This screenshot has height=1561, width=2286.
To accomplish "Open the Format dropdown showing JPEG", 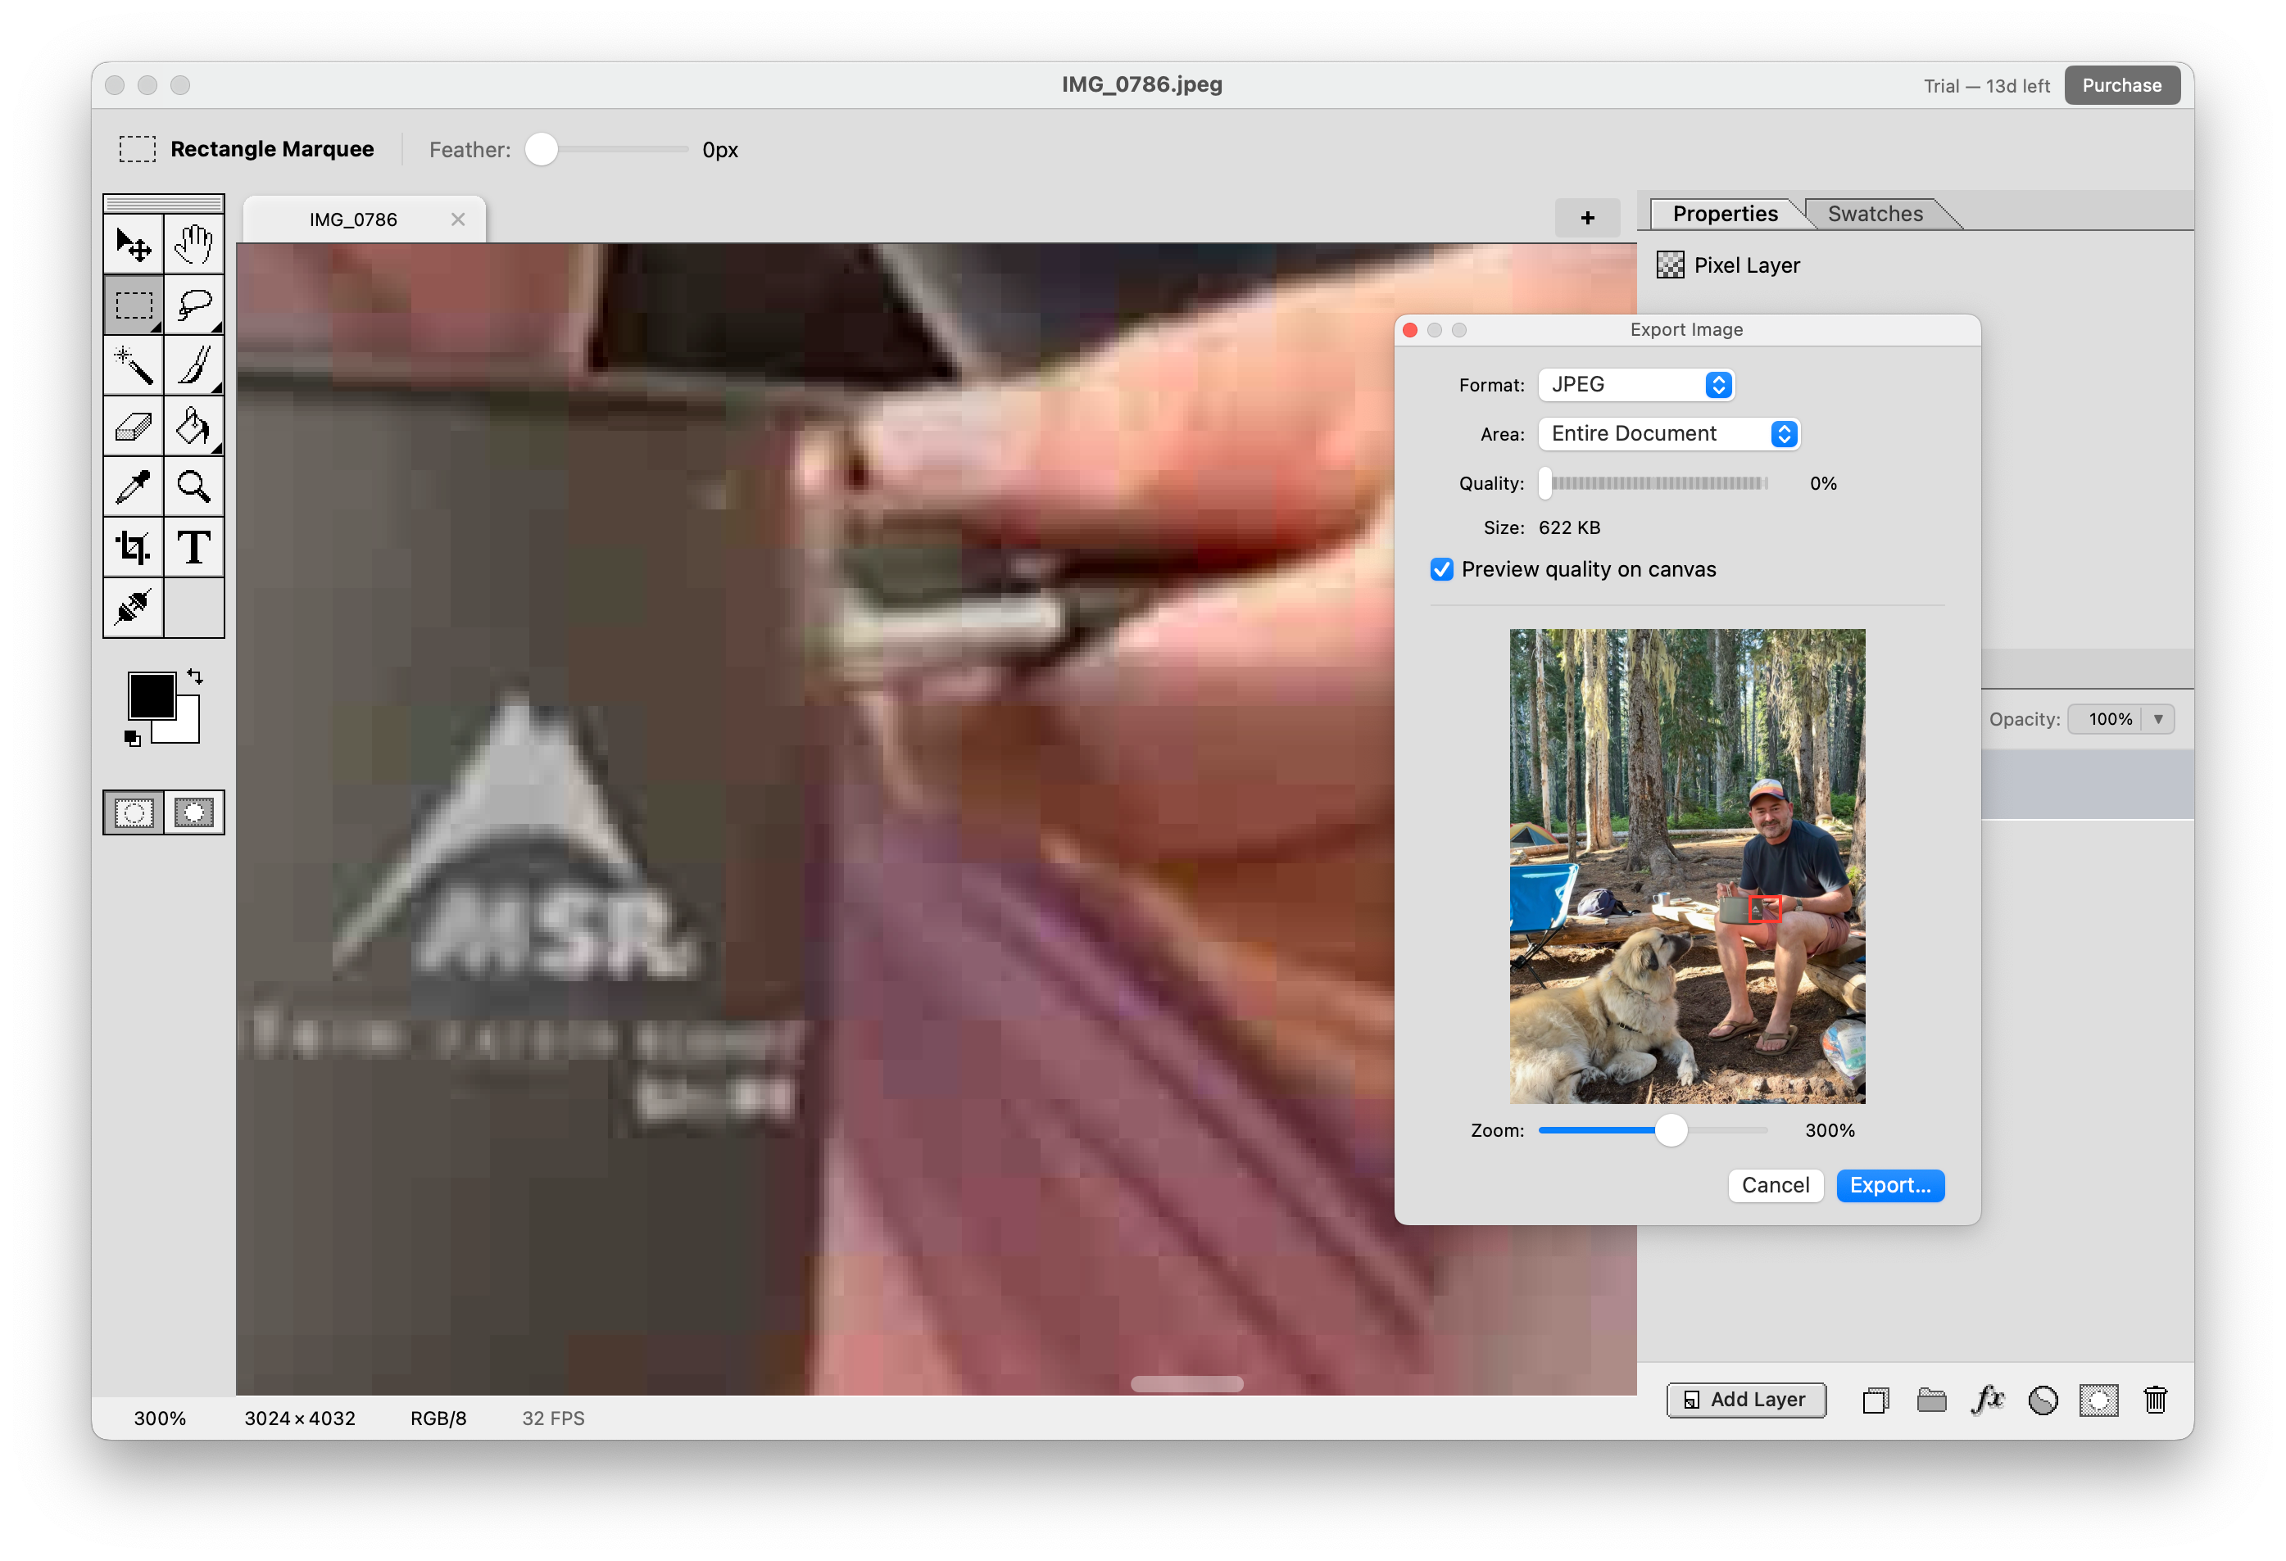I will 1635,385.
